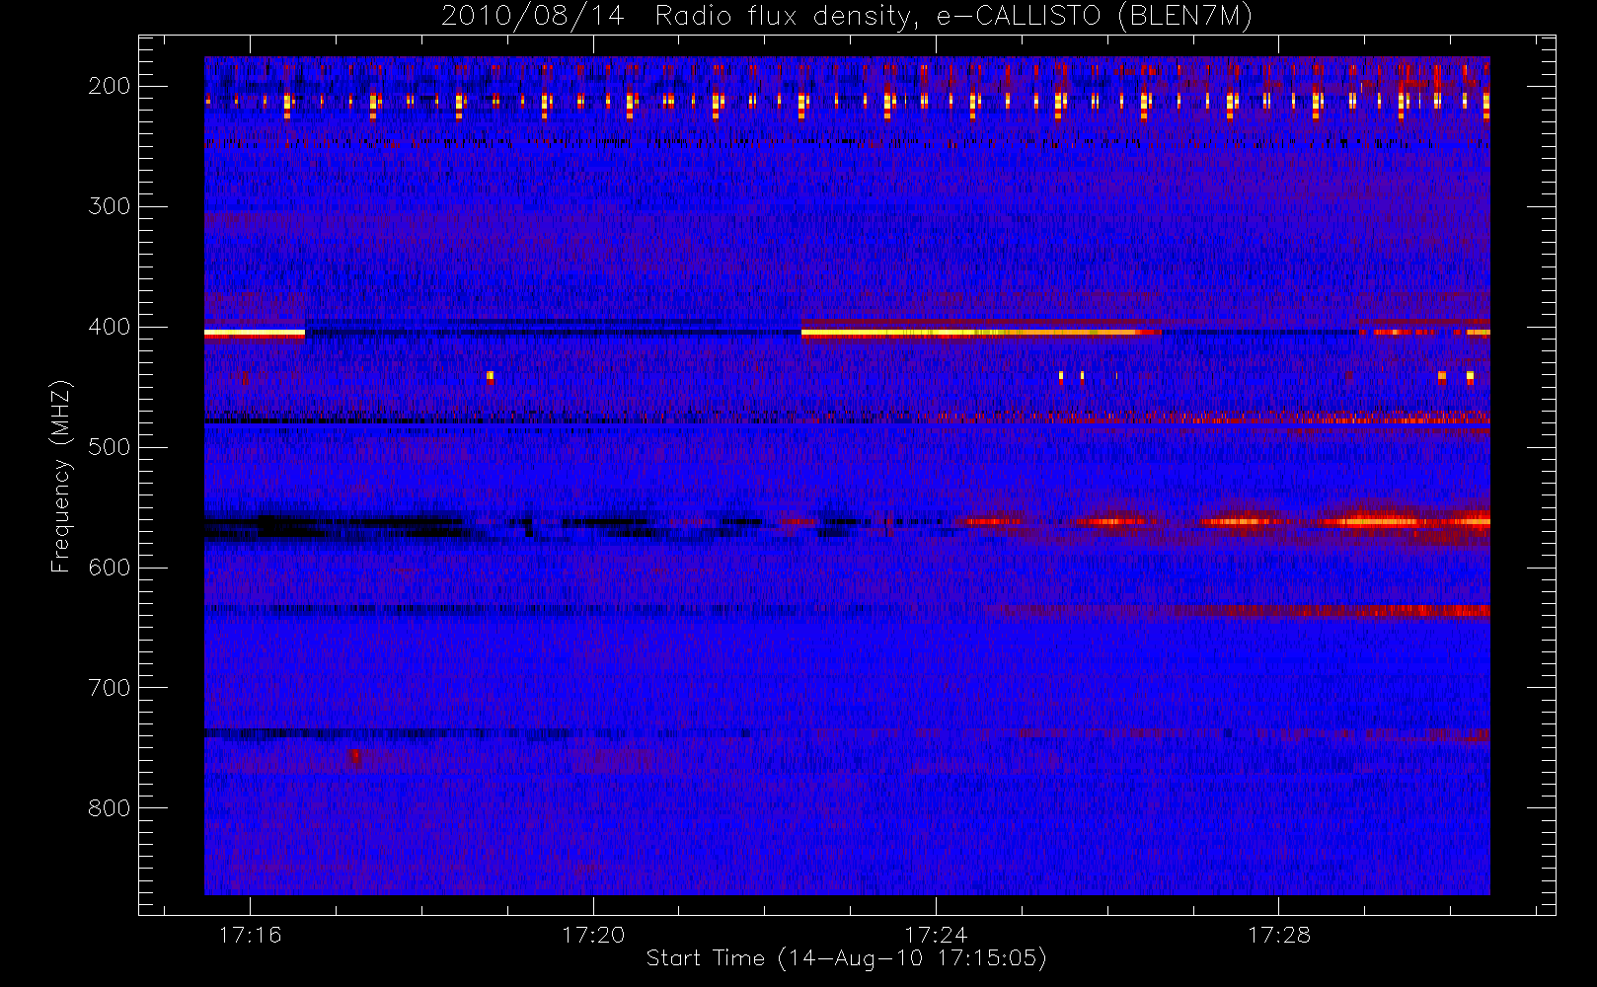Click the 400 frequency axis label

pyautogui.click(x=109, y=327)
